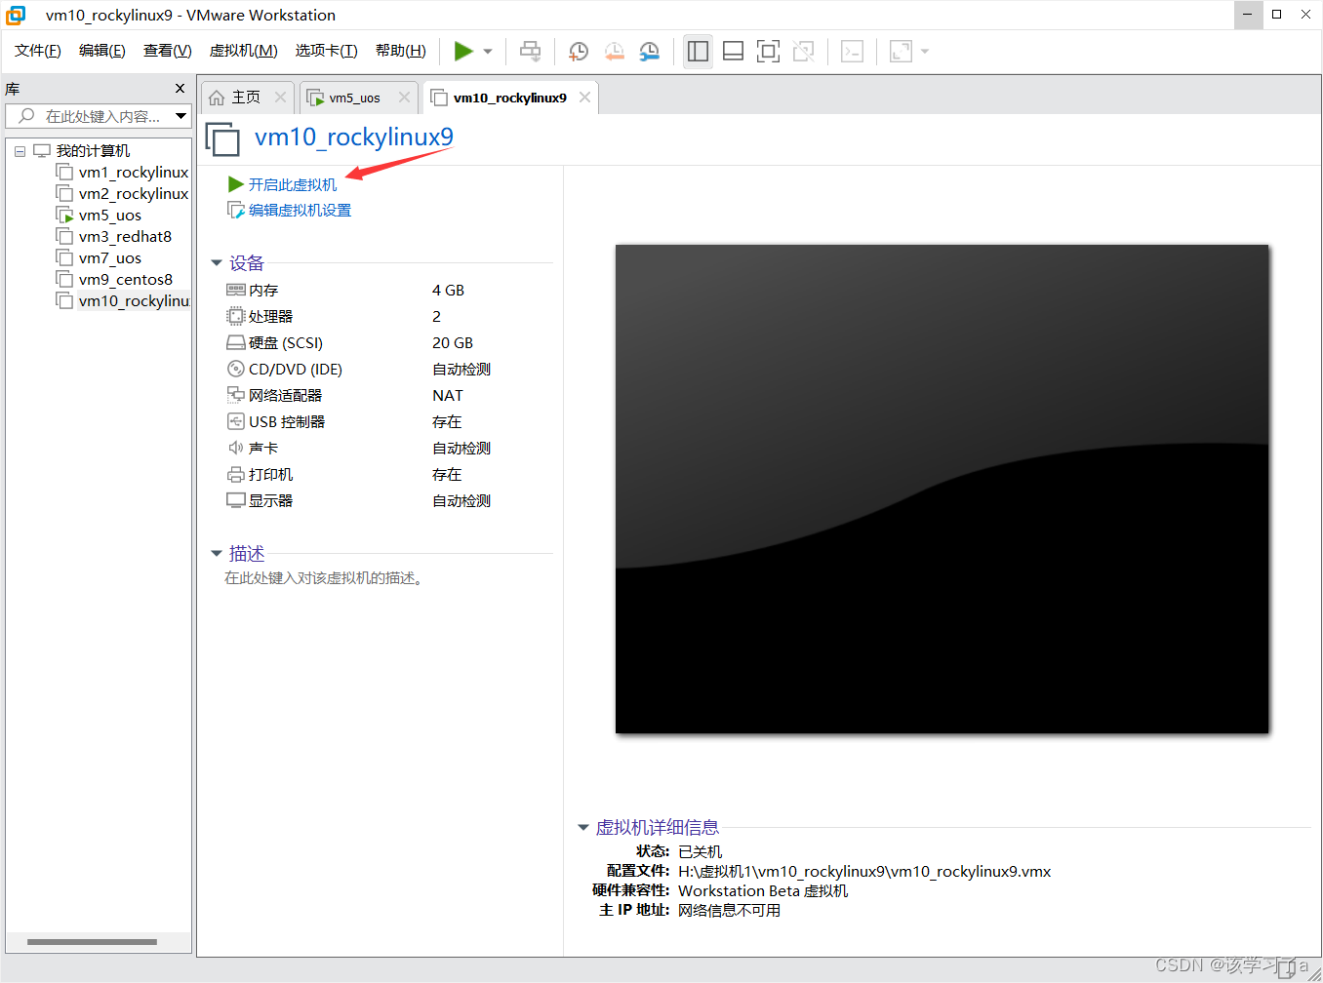
Task: Click the 显示器 display device row
Action: pyautogui.click(x=388, y=501)
